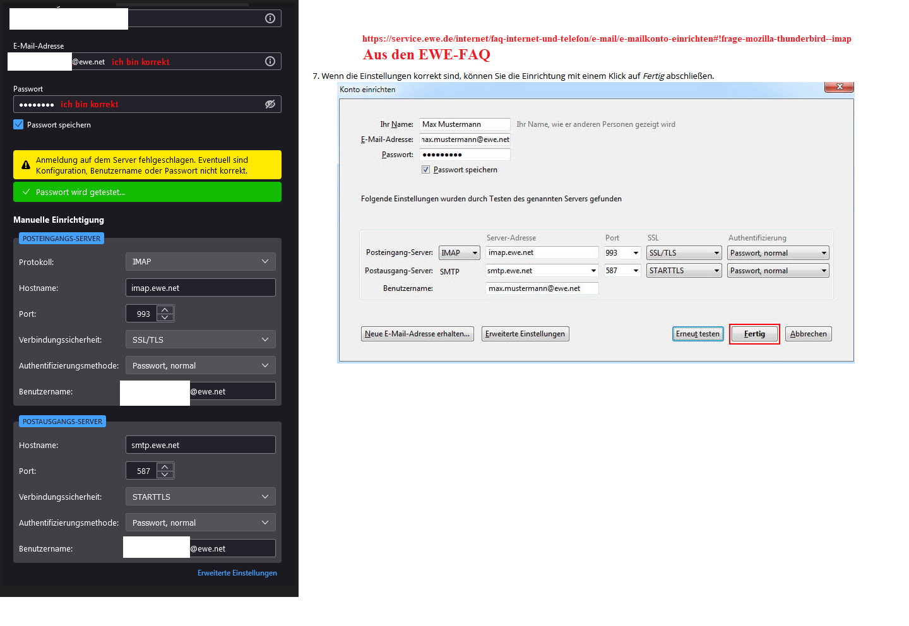
Task: Click the Fertig button
Action: pos(754,334)
